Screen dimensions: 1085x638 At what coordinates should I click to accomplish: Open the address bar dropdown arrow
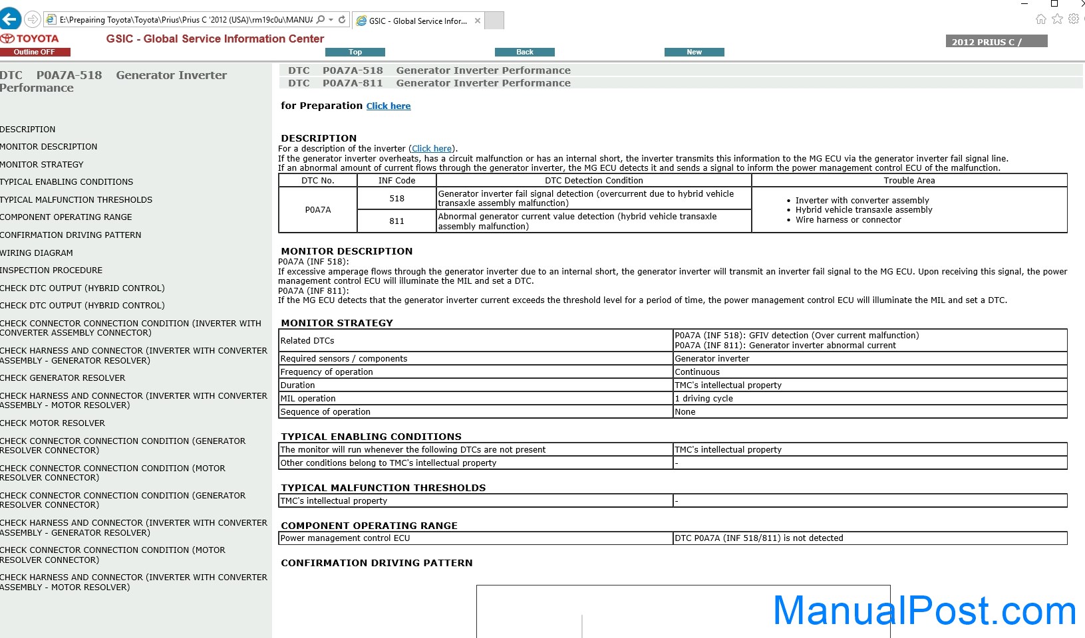click(x=331, y=19)
